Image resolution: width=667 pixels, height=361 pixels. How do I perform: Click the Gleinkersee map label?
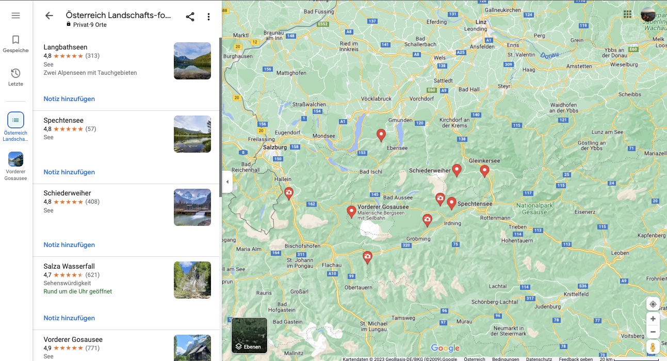[484, 161]
